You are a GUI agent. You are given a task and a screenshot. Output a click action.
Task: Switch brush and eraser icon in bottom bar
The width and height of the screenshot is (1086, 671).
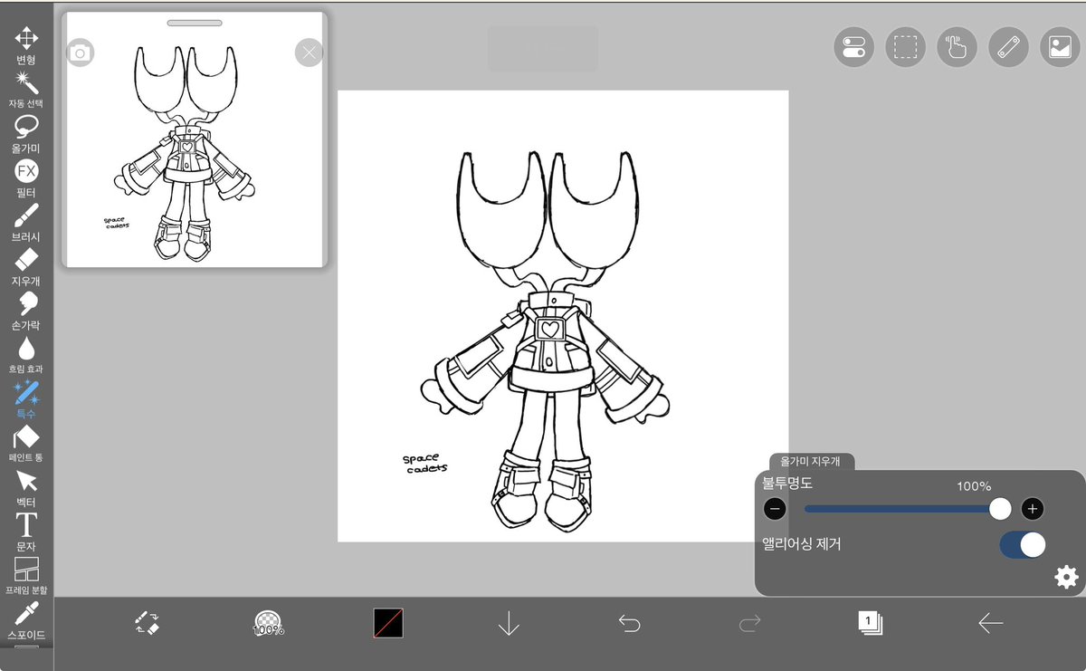point(148,623)
